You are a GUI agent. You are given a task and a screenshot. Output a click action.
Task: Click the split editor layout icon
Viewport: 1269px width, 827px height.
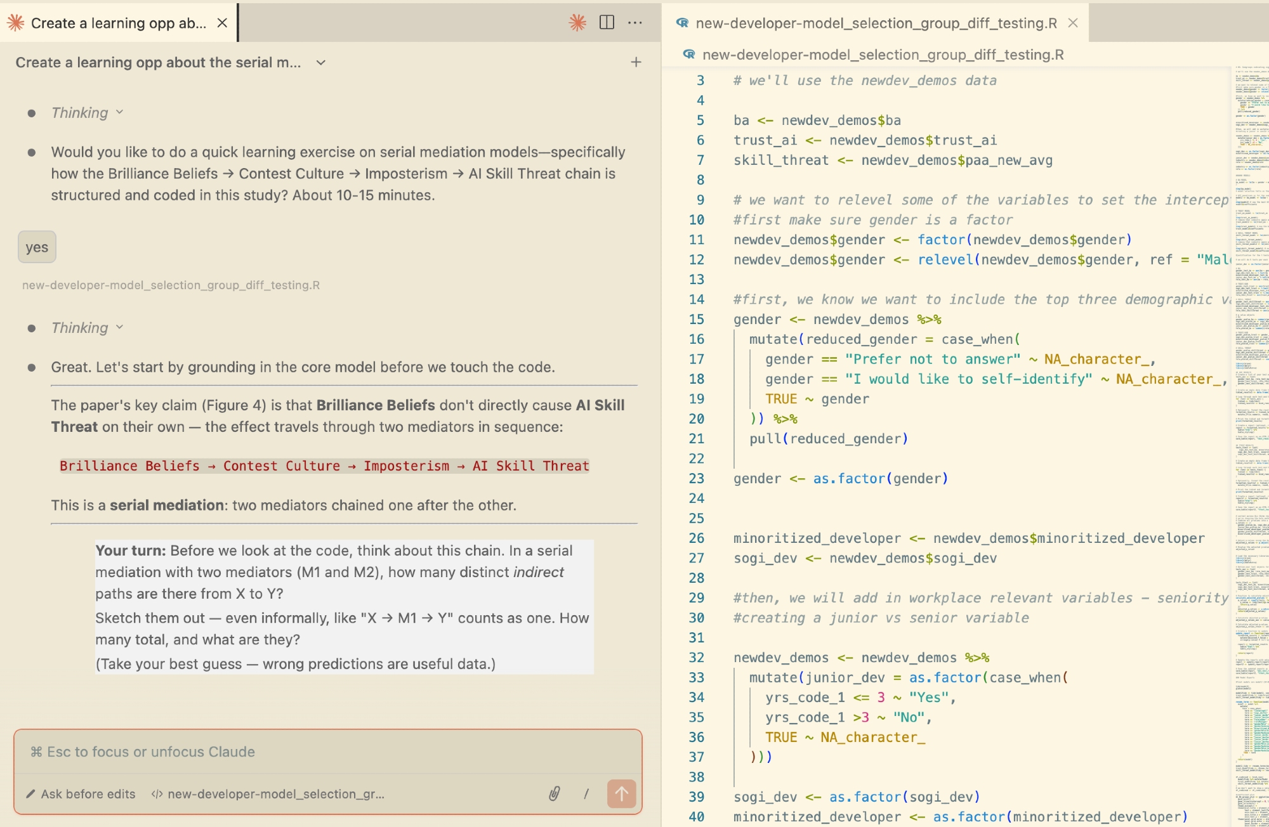point(607,23)
